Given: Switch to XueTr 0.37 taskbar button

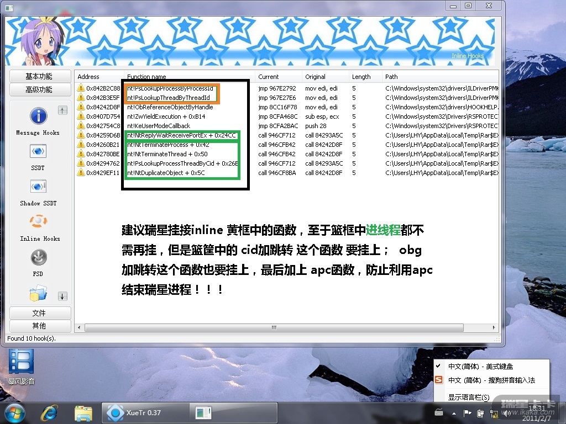Looking at the screenshot, I should point(145,413).
